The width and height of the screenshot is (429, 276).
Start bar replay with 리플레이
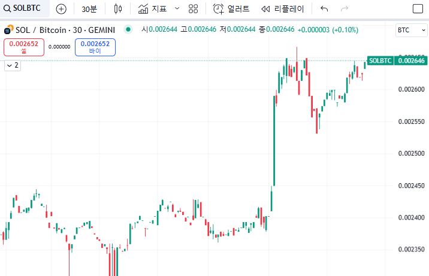point(283,9)
